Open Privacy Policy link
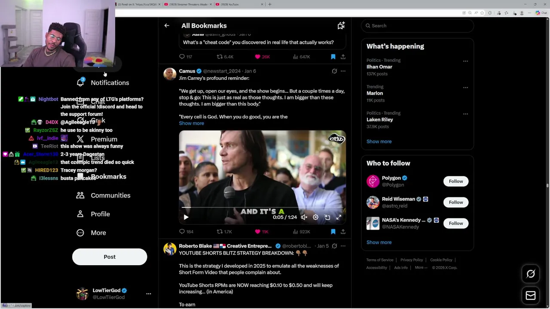550x309 pixels. (412, 260)
